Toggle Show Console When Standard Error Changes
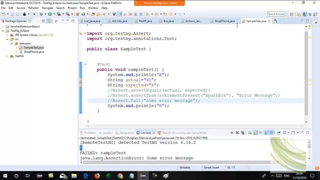This screenshot has width=320, height=180. 271,132
